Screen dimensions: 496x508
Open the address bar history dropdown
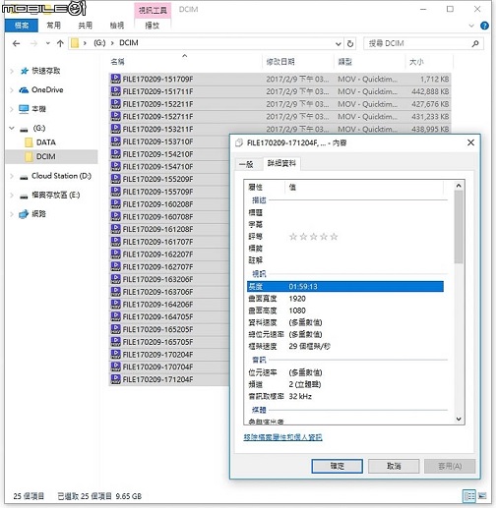pyautogui.click(x=339, y=43)
